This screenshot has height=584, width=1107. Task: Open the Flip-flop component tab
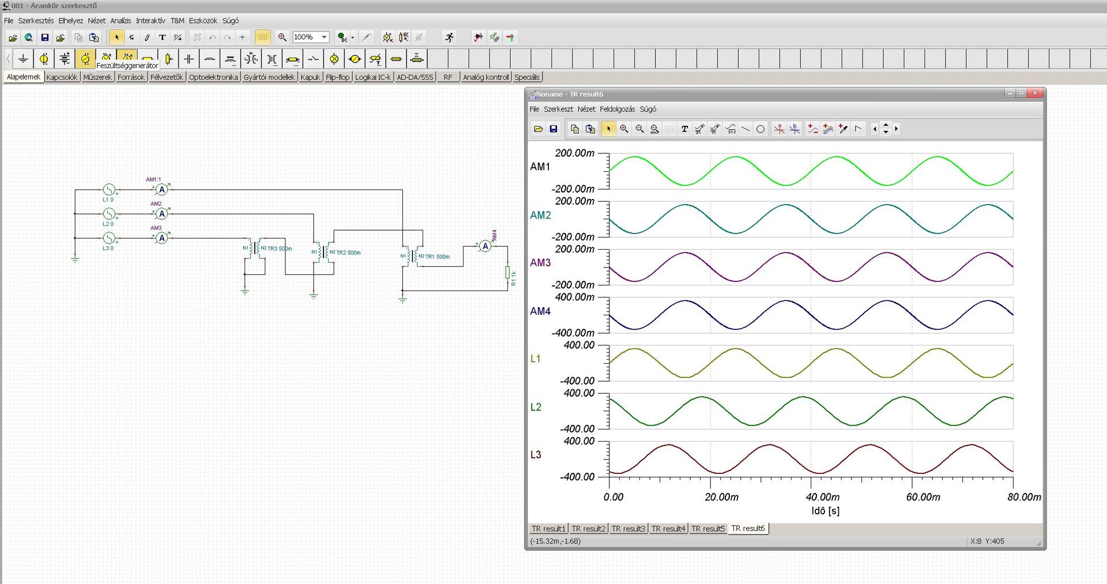(x=338, y=77)
